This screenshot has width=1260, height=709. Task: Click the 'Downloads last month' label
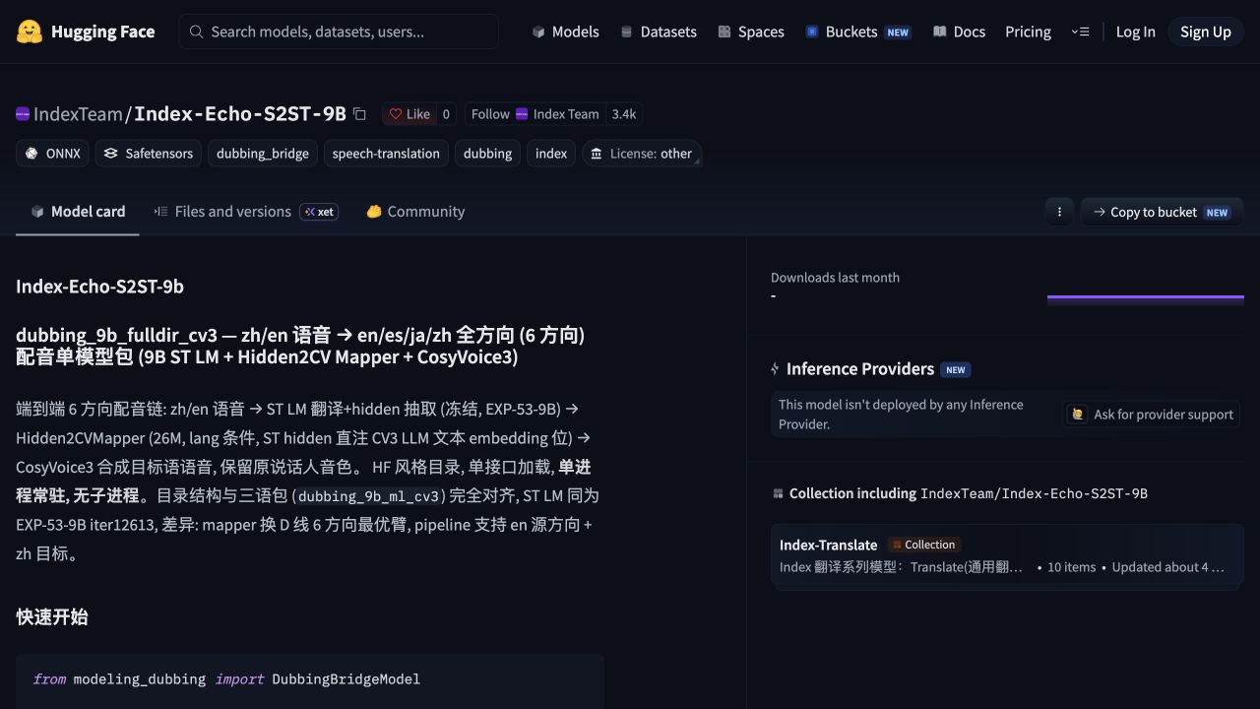click(x=835, y=278)
